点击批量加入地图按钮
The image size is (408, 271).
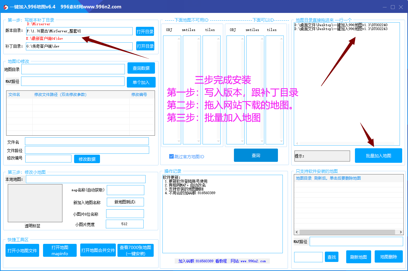pos(378,155)
